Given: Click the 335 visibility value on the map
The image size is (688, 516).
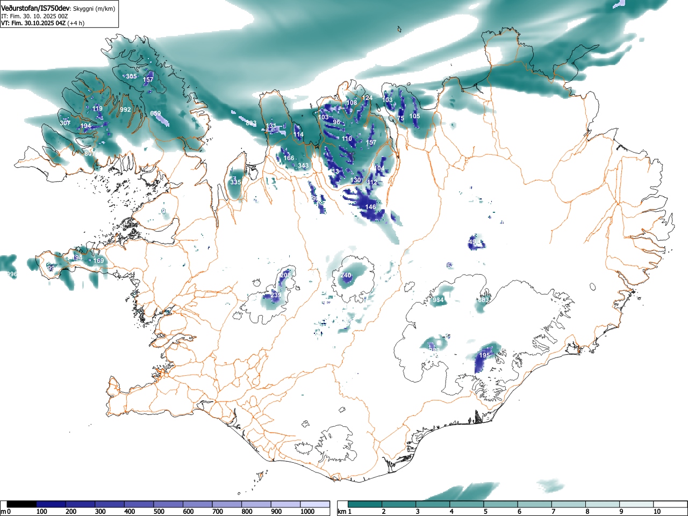Looking at the screenshot, I should [x=235, y=182].
